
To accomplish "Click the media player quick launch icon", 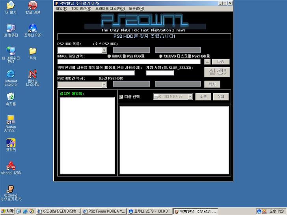I will pyautogui.click(x=32, y=211).
